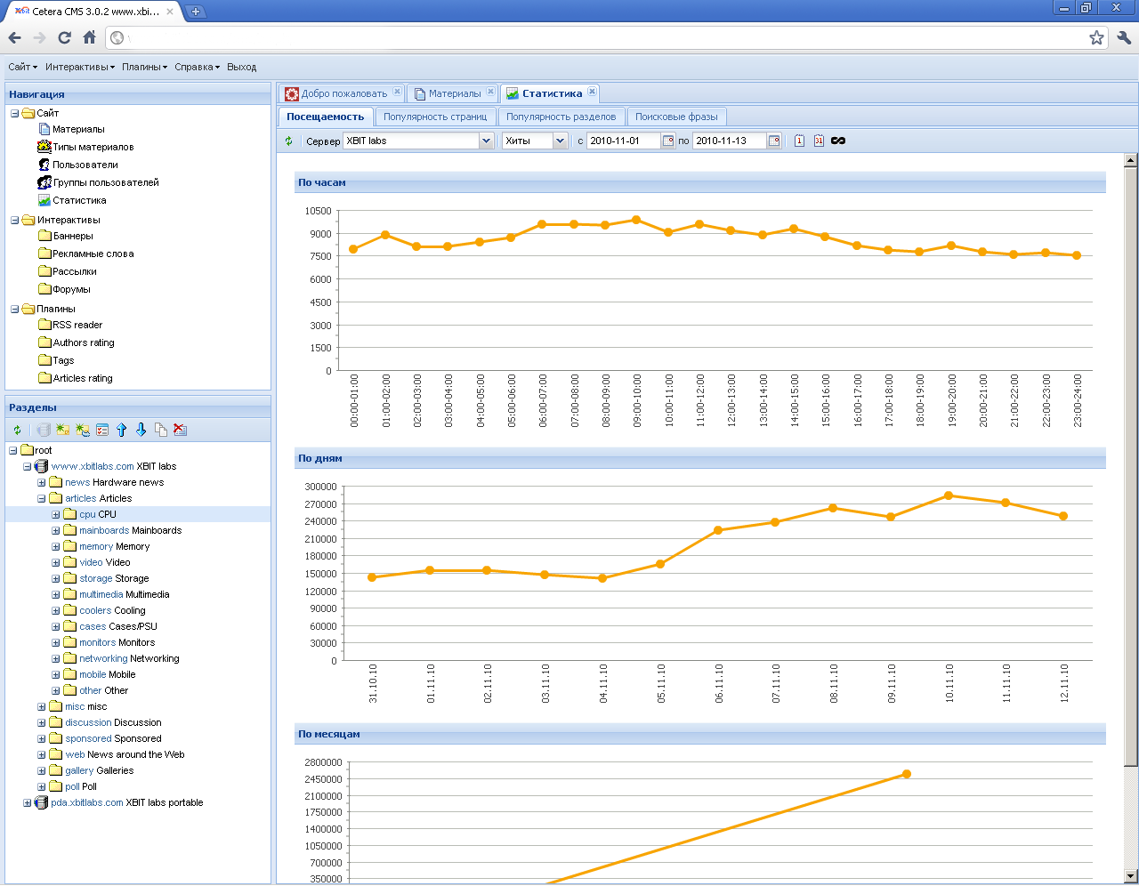Click the section properties checklist icon
Screen dimensions: 1139x886
click(x=102, y=431)
